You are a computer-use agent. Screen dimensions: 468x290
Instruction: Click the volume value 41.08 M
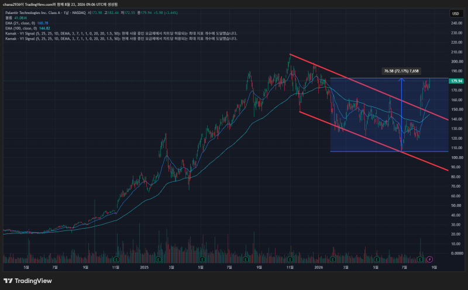point(20,18)
